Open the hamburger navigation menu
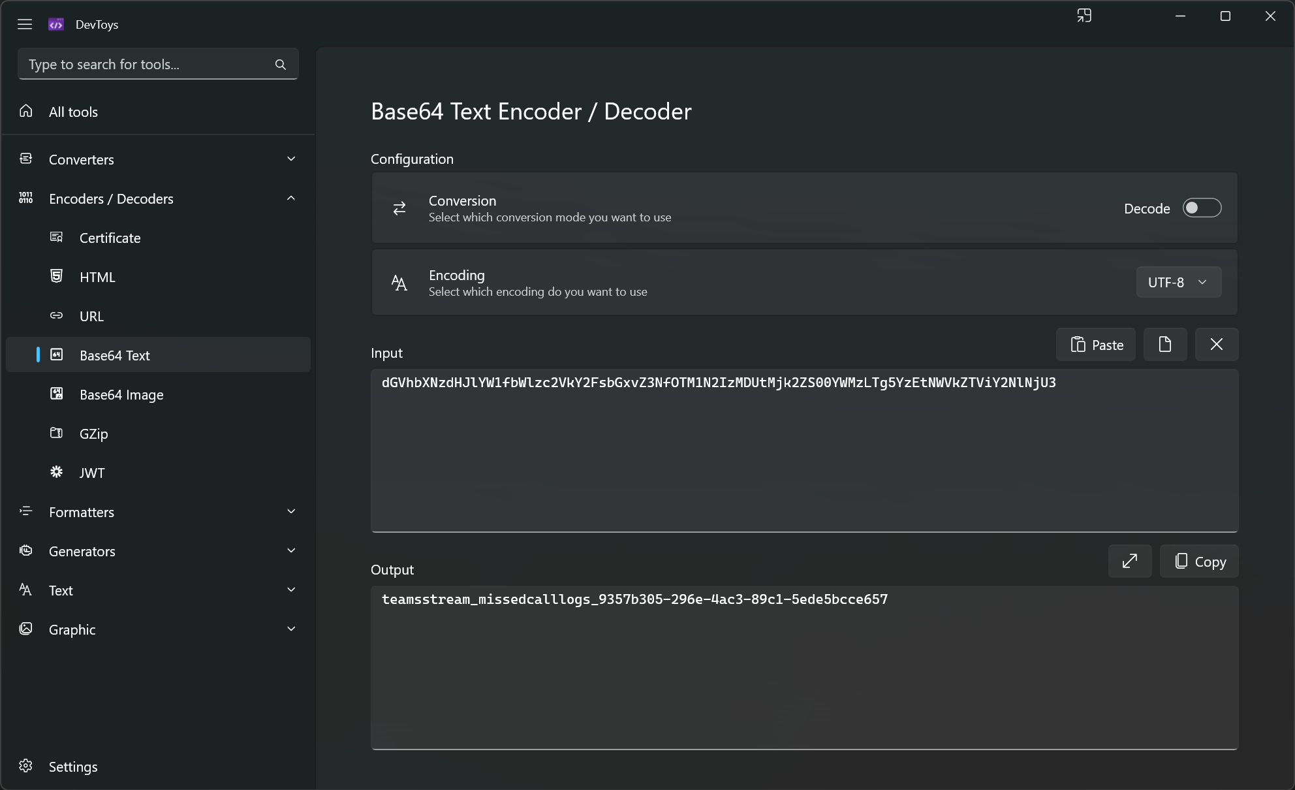 25,24
